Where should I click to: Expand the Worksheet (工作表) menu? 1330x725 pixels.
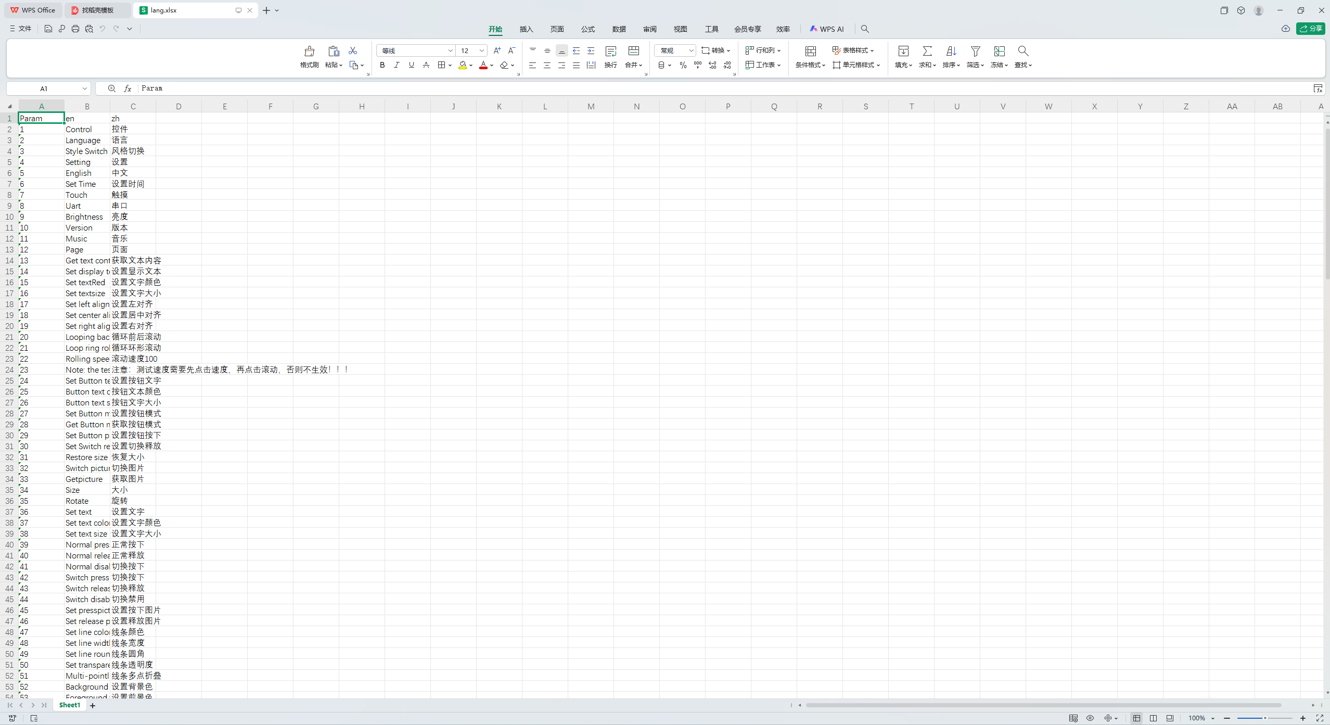[x=763, y=65]
